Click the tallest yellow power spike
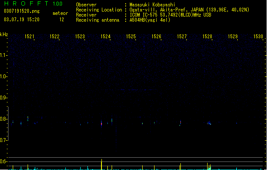 pyautogui.click(x=101, y=164)
